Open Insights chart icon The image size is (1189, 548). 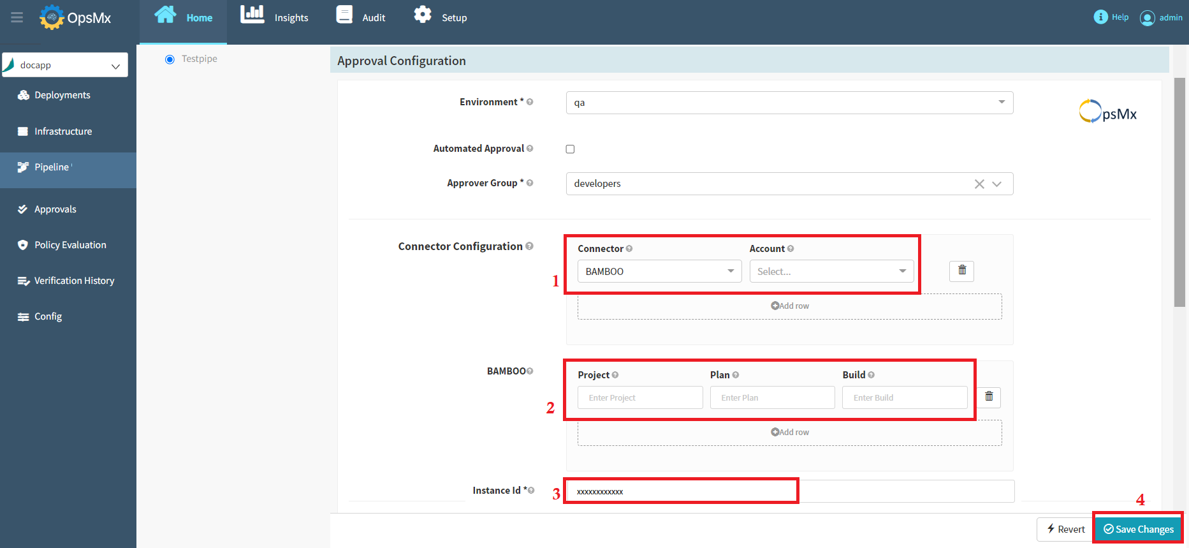(252, 15)
